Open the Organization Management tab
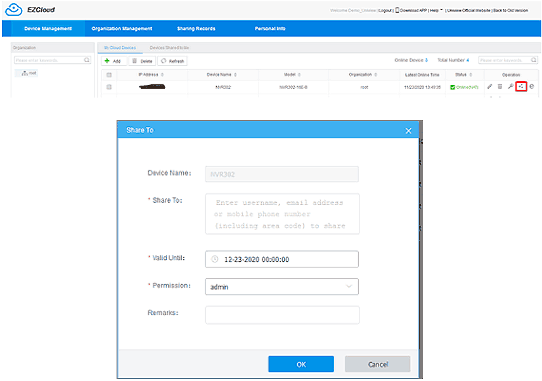The height and width of the screenshot is (381, 542). 122,29
